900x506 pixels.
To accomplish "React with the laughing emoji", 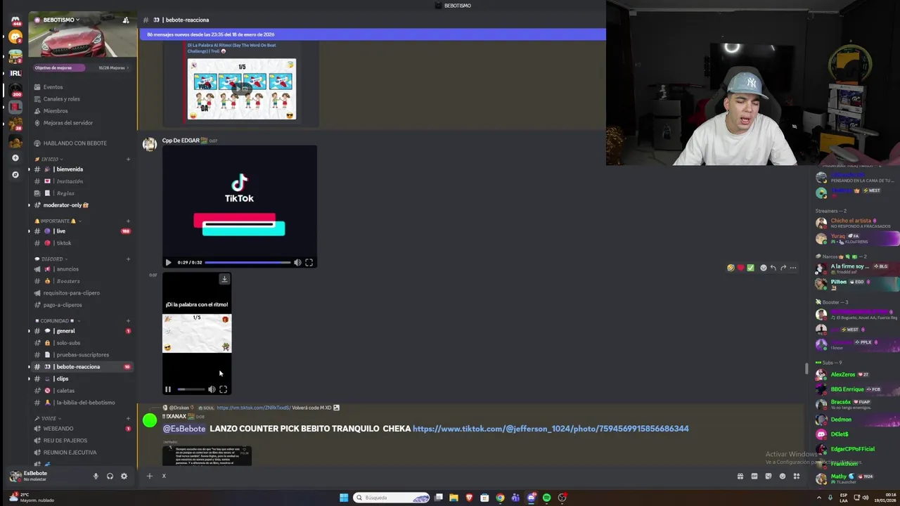I will click(x=731, y=268).
